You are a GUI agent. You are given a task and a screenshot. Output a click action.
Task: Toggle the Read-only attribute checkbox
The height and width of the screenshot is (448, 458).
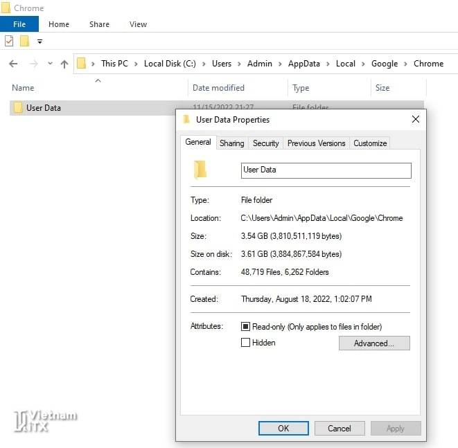pos(245,327)
